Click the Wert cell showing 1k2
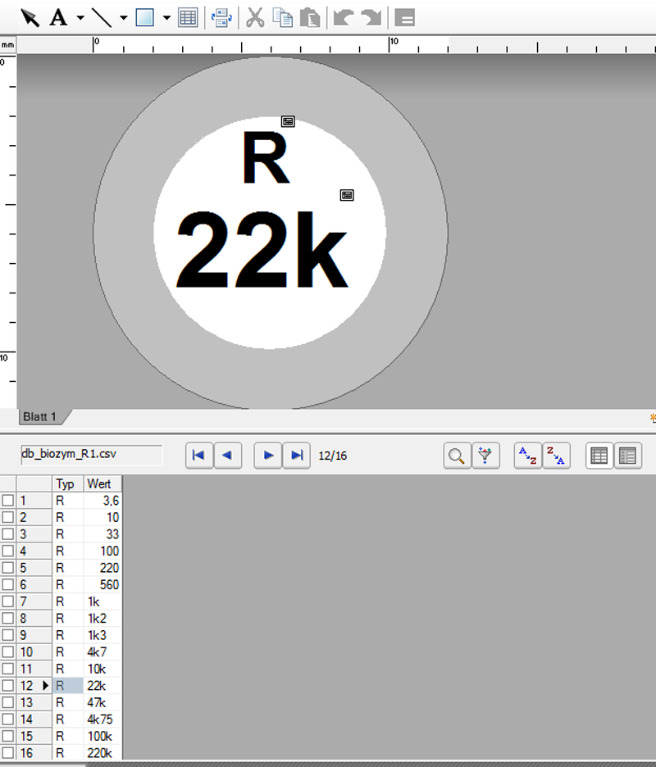Viewport: 656px width, 767px height. (102, 619)
